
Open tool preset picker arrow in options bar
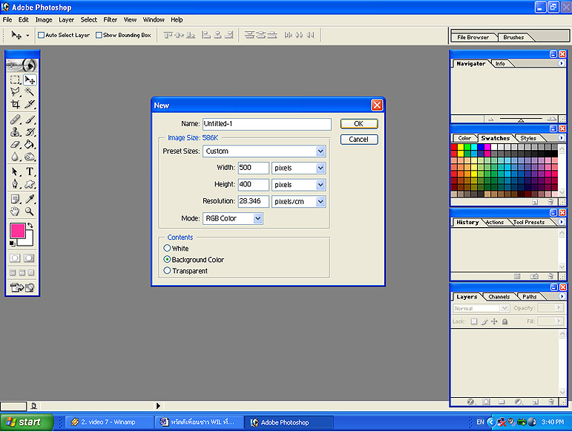(27, 36)
